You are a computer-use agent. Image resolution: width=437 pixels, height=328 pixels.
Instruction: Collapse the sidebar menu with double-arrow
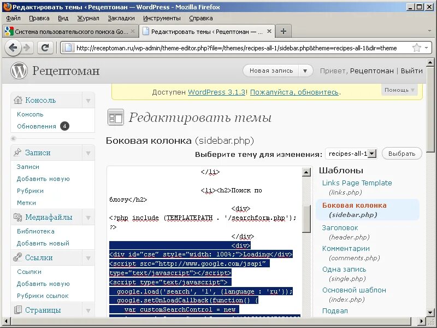point(13,138)
